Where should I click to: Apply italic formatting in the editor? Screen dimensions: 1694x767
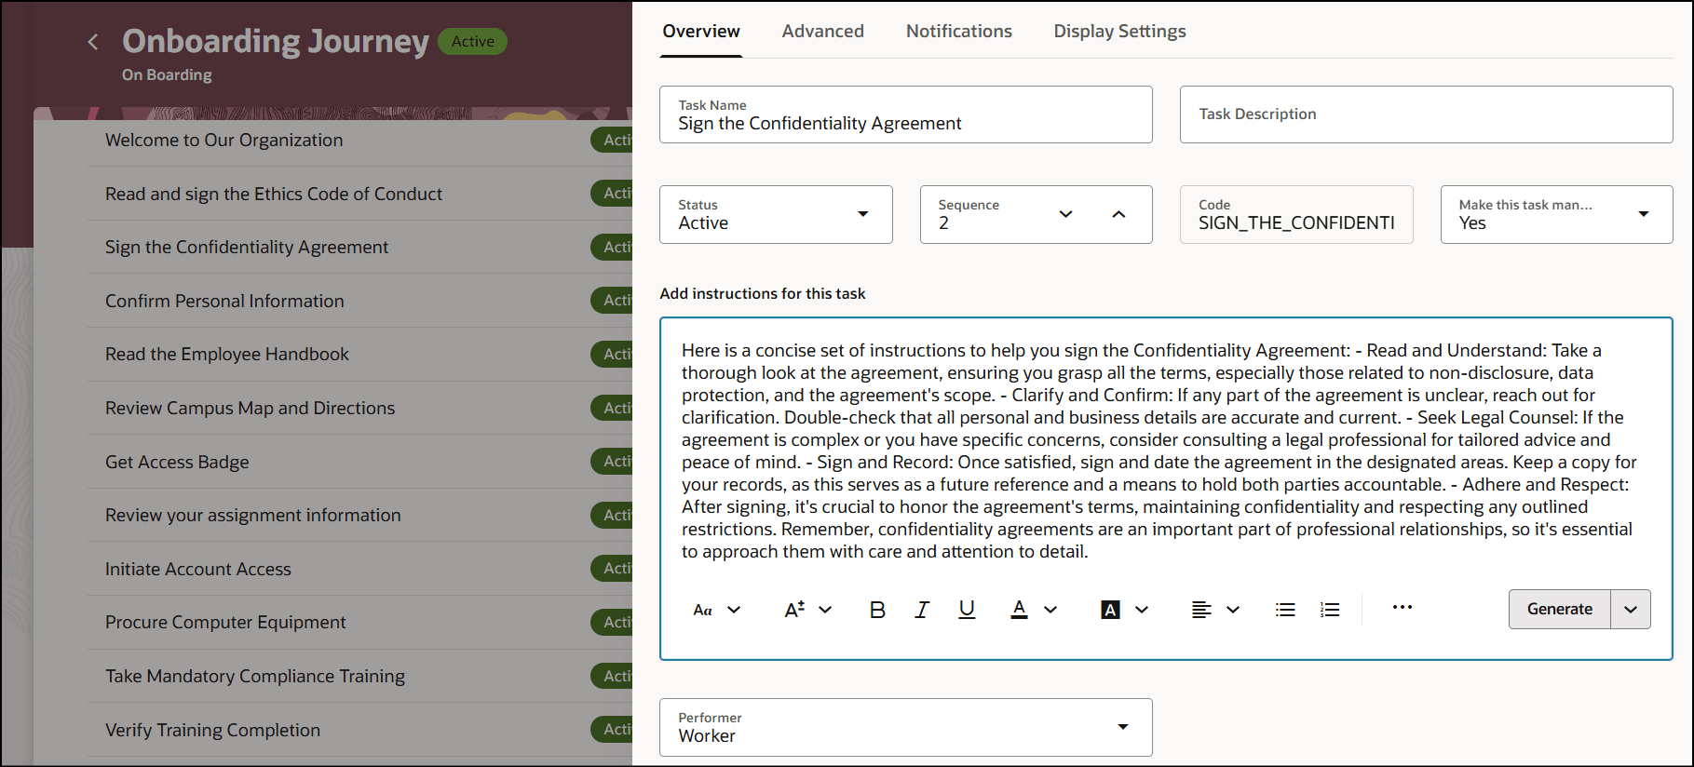pyautogui.click(x=922, y=610)
